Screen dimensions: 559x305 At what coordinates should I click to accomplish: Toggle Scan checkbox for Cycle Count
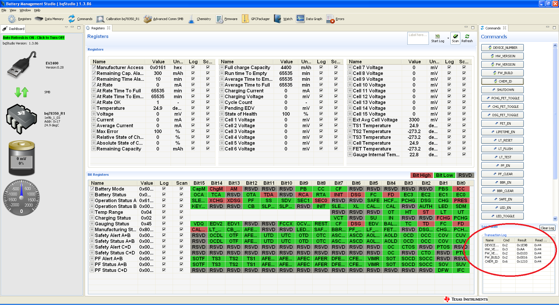336,102
